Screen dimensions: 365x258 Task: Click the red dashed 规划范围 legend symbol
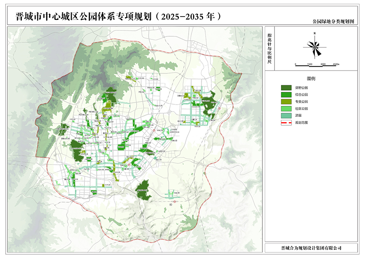click(286, 122)
